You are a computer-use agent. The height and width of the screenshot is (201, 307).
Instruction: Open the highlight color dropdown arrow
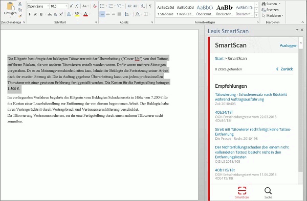(81, 14)
